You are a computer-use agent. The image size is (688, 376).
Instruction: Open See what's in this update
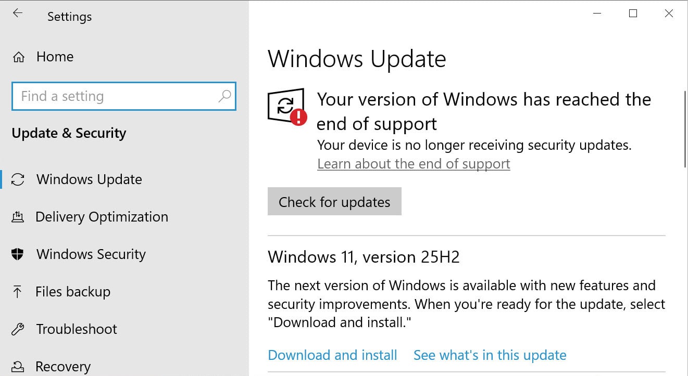tap(490, 355)
